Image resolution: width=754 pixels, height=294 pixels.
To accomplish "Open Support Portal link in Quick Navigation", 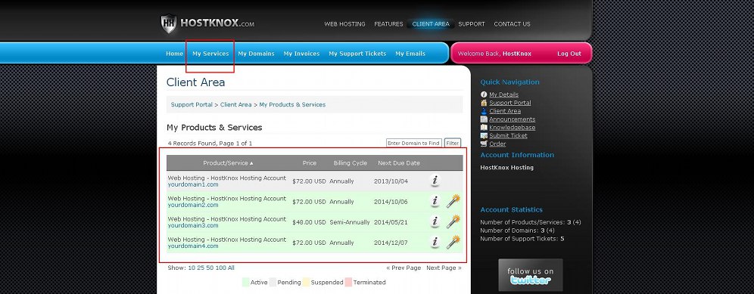I will tap(510, 103).
